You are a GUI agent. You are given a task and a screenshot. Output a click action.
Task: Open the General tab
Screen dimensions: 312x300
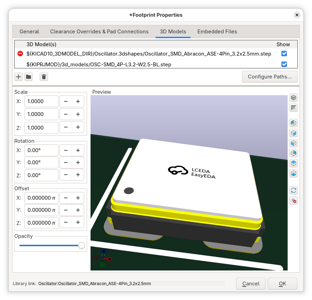point(29,32)
